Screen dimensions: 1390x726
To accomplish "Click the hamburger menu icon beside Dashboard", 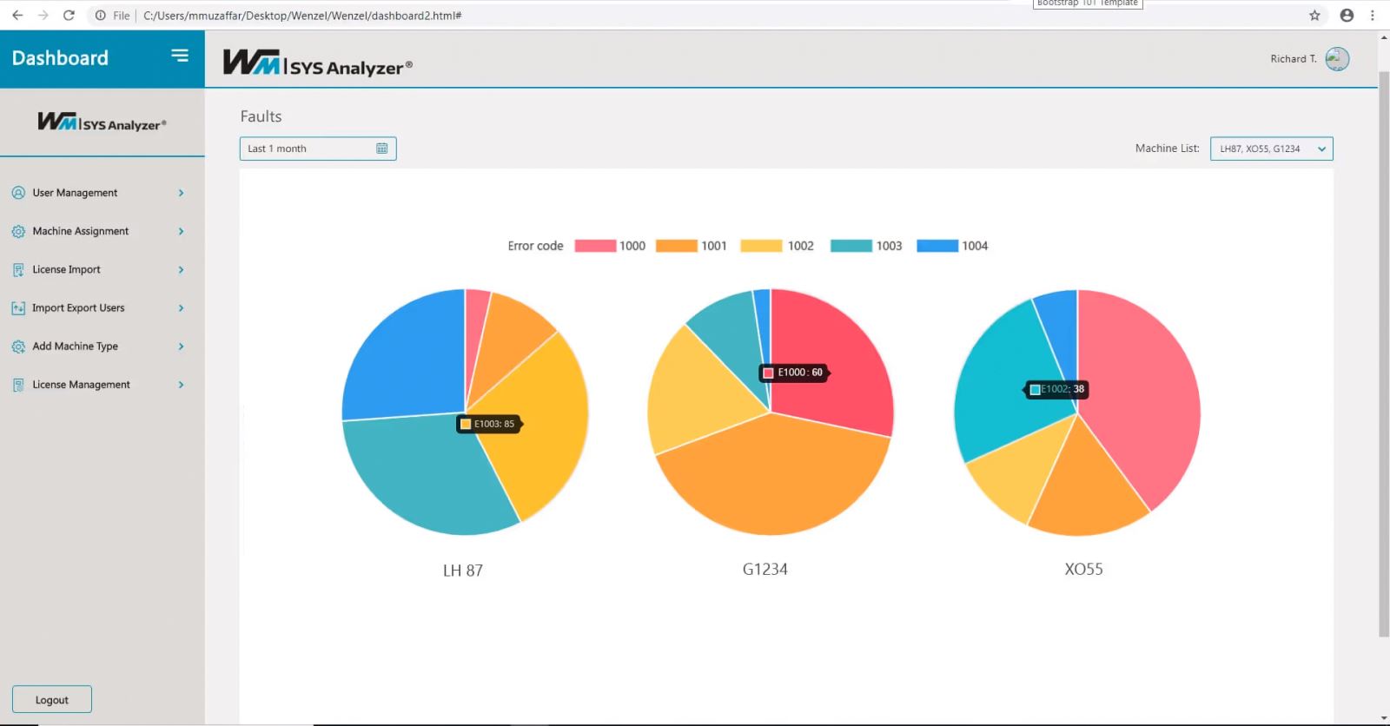I will coord(180,56).
